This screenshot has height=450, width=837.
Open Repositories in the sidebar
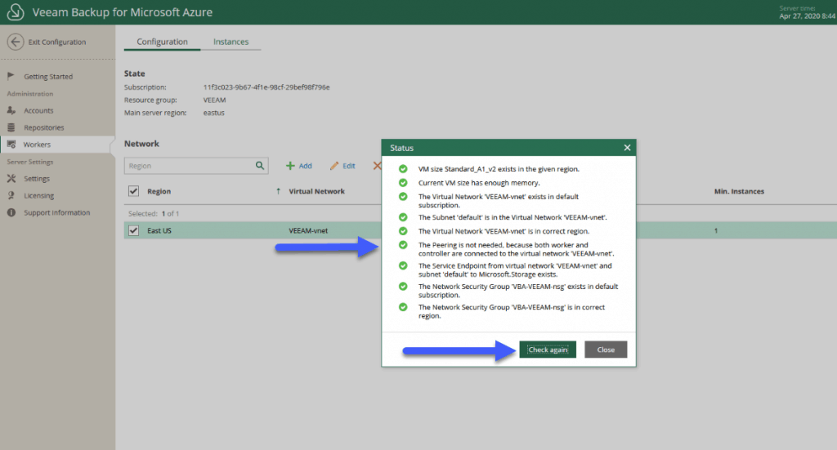point(44,127)
